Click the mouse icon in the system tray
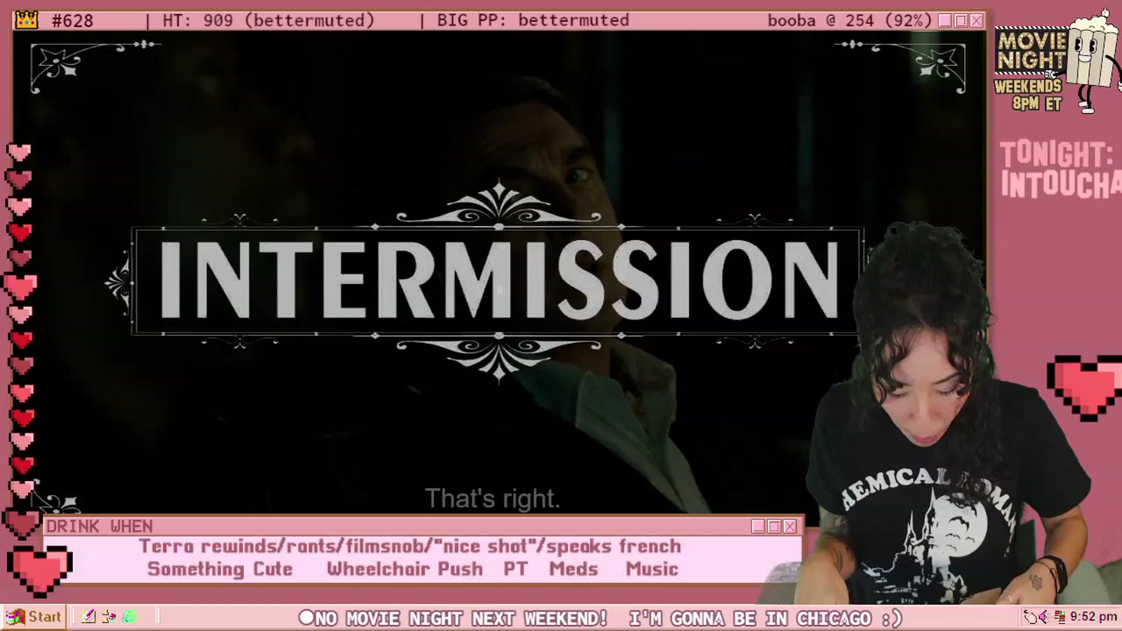The width and height of the screenshot is (1122, 631). coord(1030,617)
